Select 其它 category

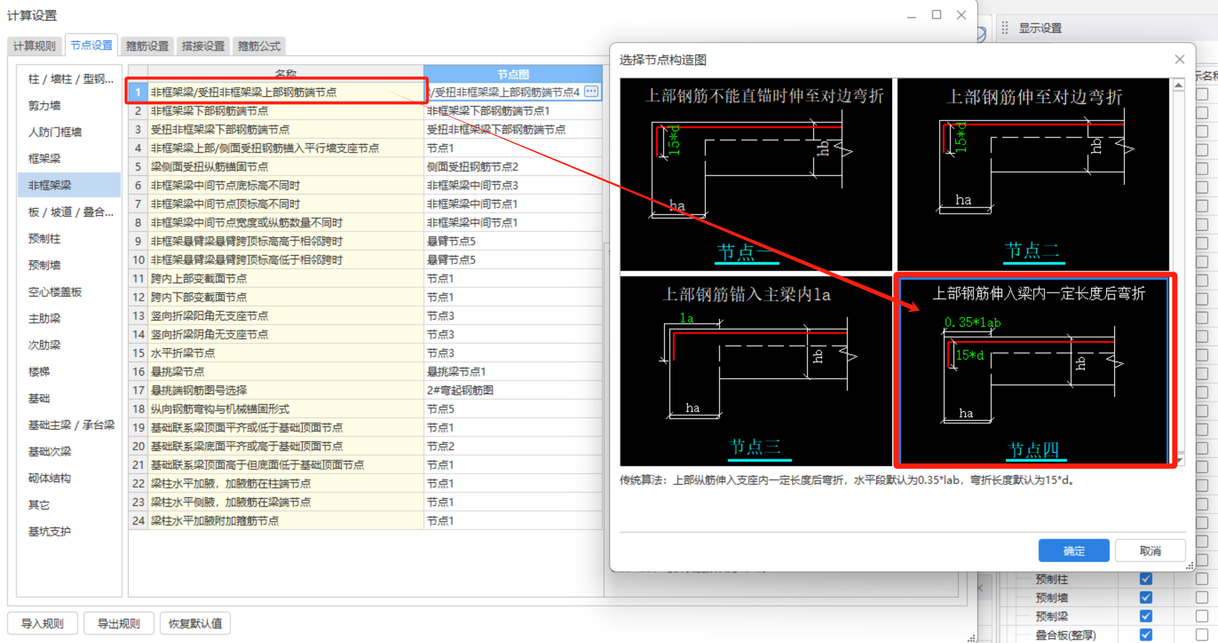pyautogui.click(x=70, y=505)
